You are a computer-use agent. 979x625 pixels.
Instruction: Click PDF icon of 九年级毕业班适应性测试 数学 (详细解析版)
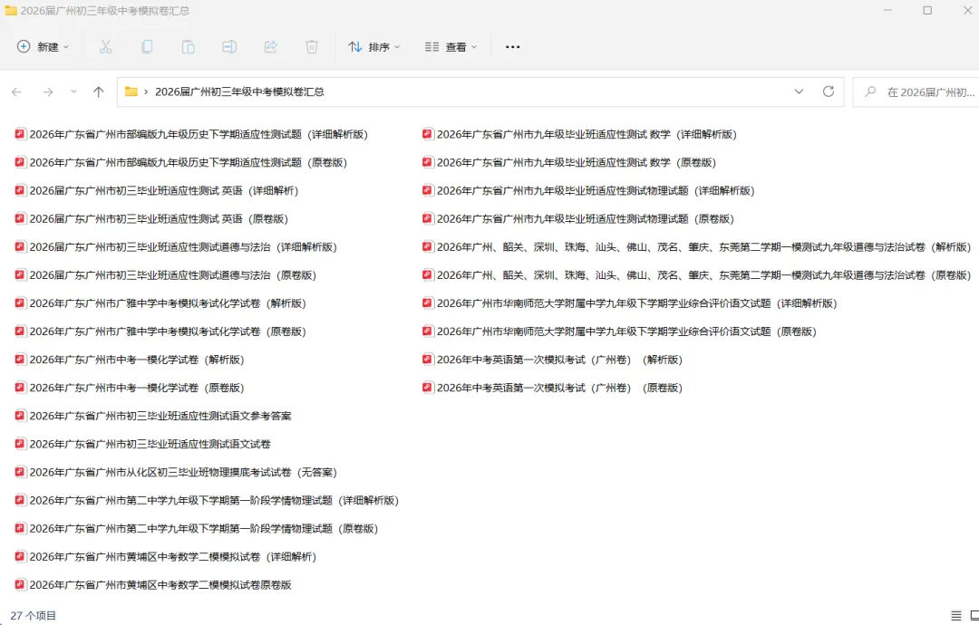coord(428,133)
